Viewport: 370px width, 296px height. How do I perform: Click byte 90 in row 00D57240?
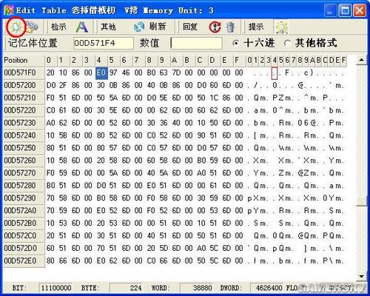(x=201, y=135)
